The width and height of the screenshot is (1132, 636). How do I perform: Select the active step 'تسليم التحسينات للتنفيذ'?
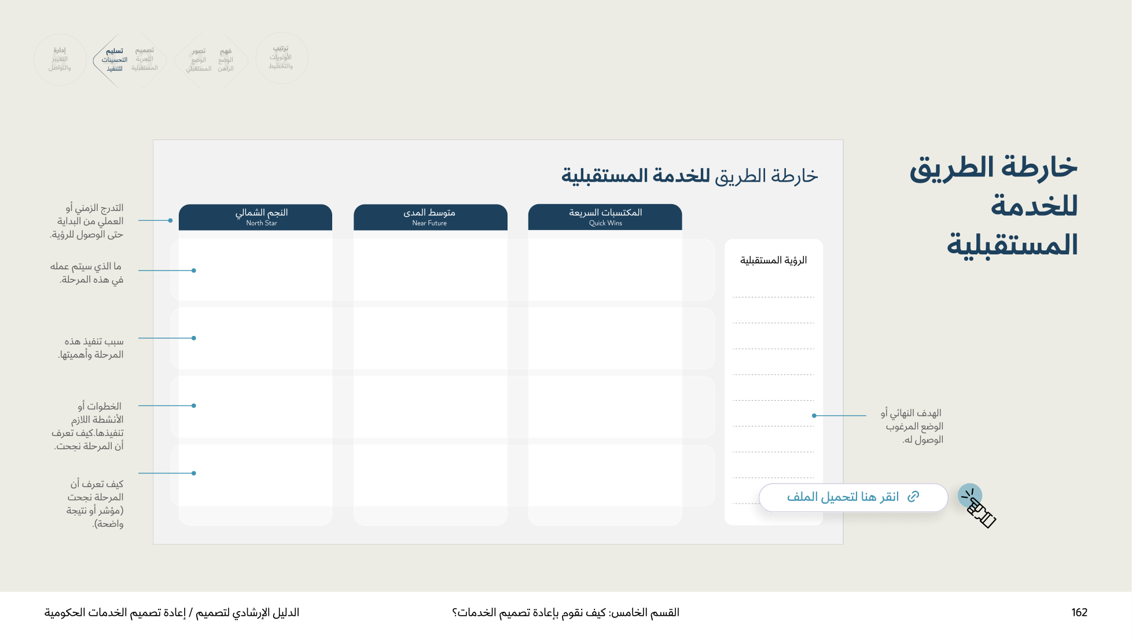coord(115,60)
